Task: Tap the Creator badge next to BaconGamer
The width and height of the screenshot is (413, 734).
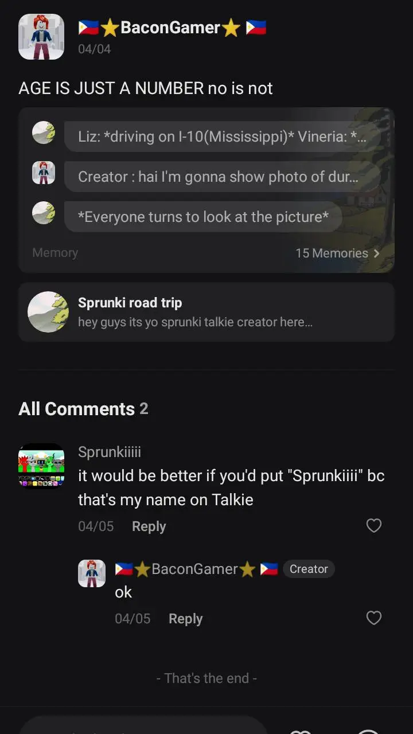Action: coord(309,569)
